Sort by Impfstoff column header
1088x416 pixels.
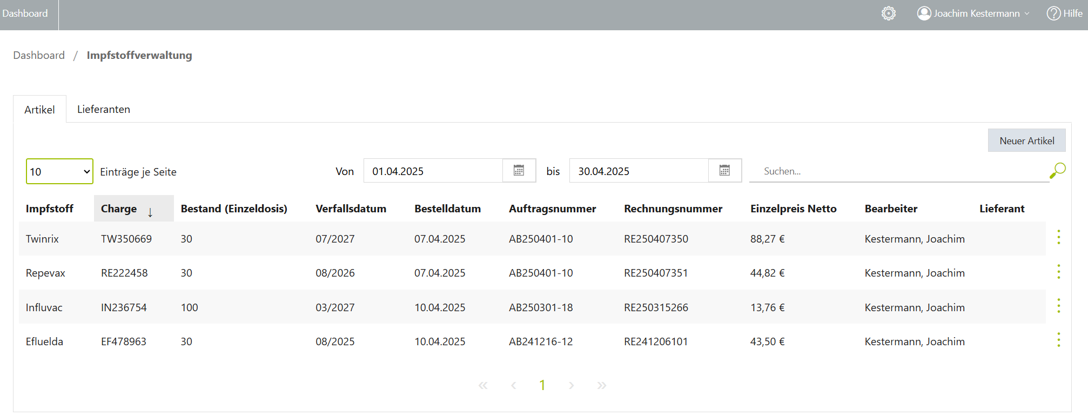50,209
